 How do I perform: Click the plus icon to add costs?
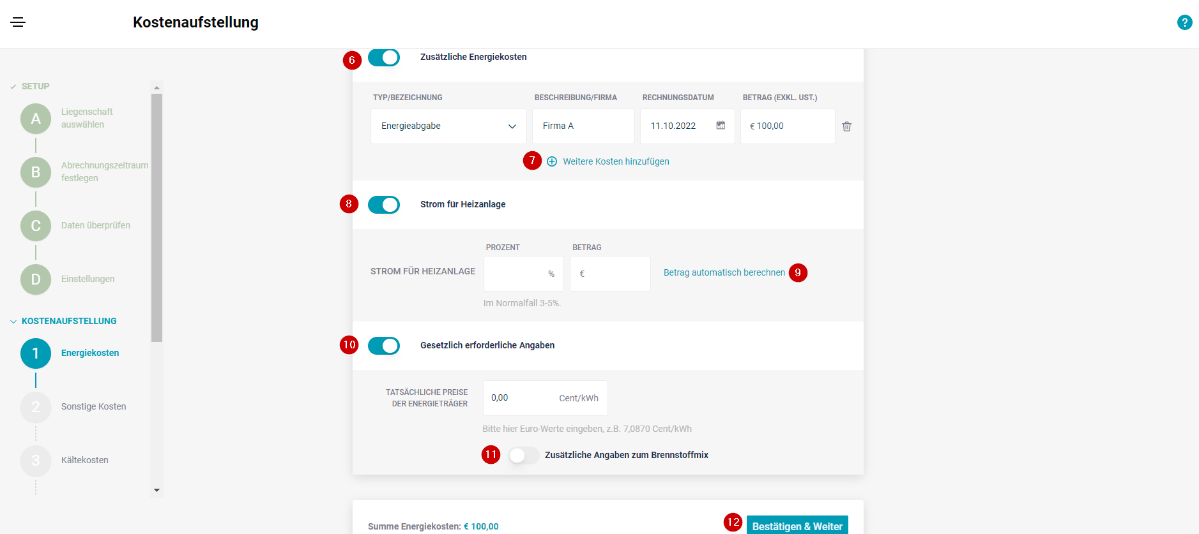tap(552, 161)
